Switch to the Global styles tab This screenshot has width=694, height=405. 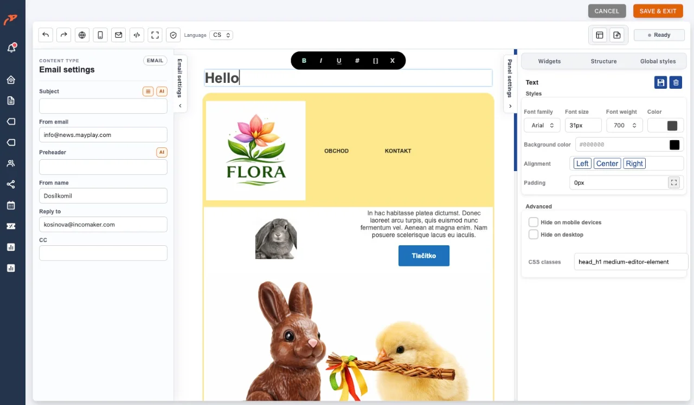(x=658, y=61)
